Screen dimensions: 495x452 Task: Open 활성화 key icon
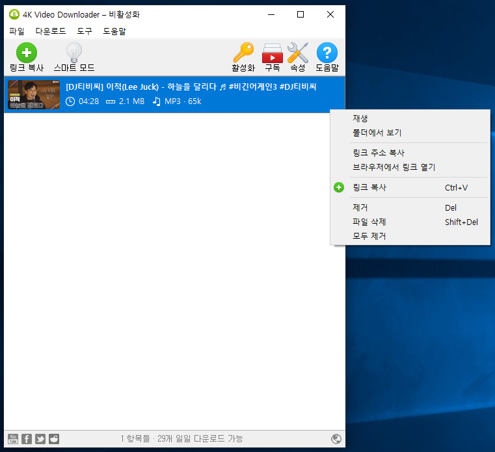243,53
